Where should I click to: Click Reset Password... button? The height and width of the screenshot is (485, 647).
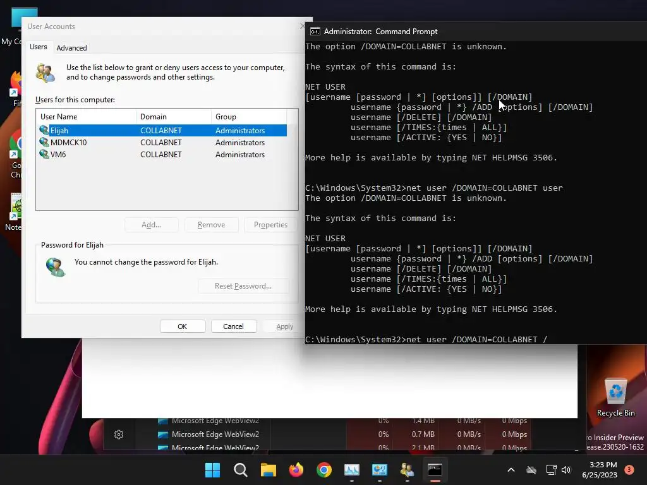click(x=243, y=286)
